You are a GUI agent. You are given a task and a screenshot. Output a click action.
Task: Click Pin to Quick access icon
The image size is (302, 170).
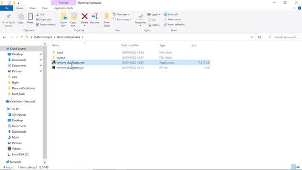point(8,20)
